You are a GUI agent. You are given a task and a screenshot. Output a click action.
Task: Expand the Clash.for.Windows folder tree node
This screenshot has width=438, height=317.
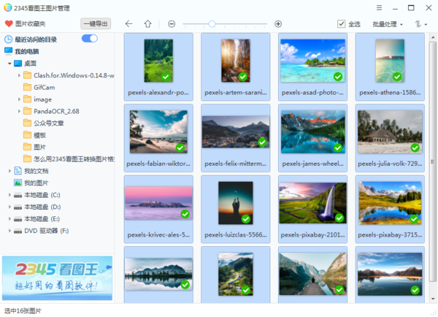click(x=18, y=75)
